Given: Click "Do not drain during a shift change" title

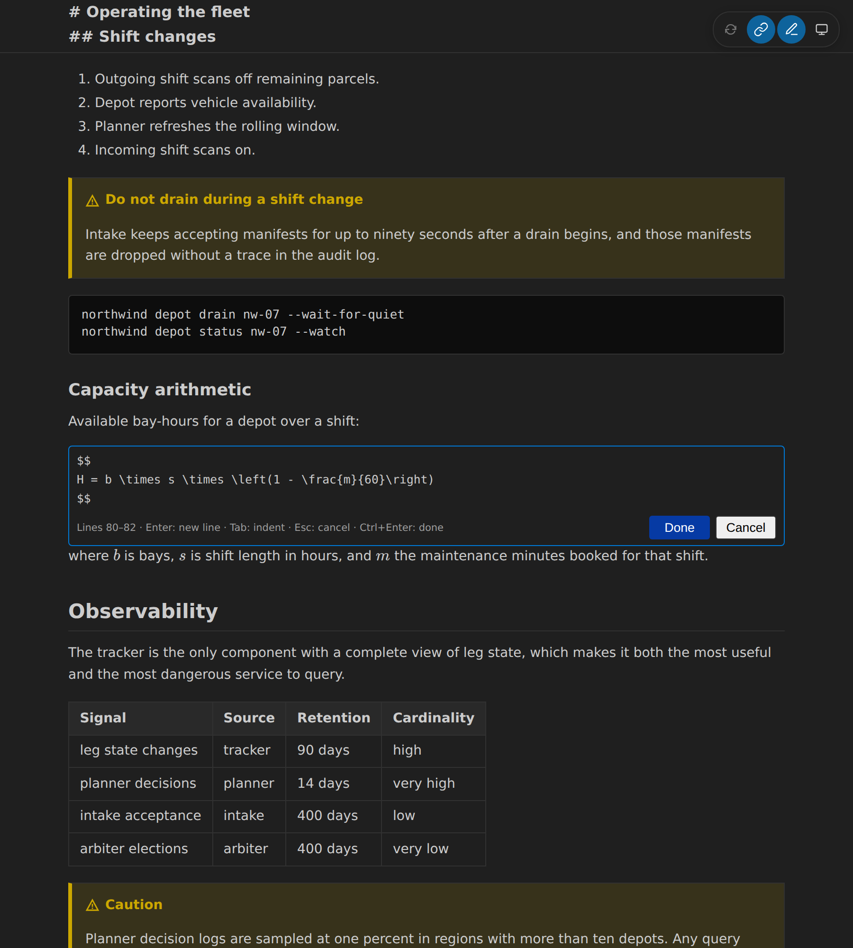Looking at the screenshot, I should click(234, 200).
